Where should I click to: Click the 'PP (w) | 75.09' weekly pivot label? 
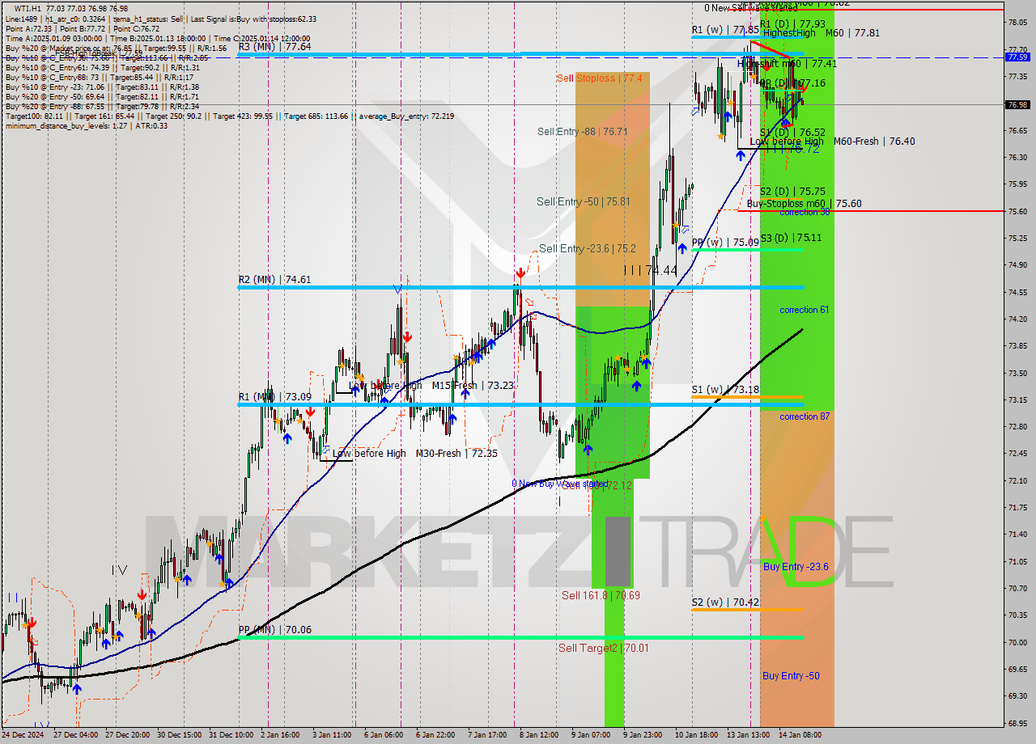coord(725,242)
